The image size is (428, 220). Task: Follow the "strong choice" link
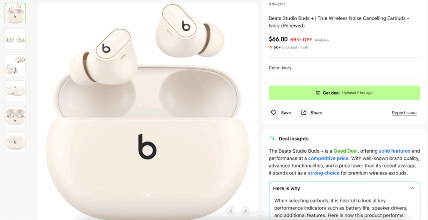click(x=324, y=173)
